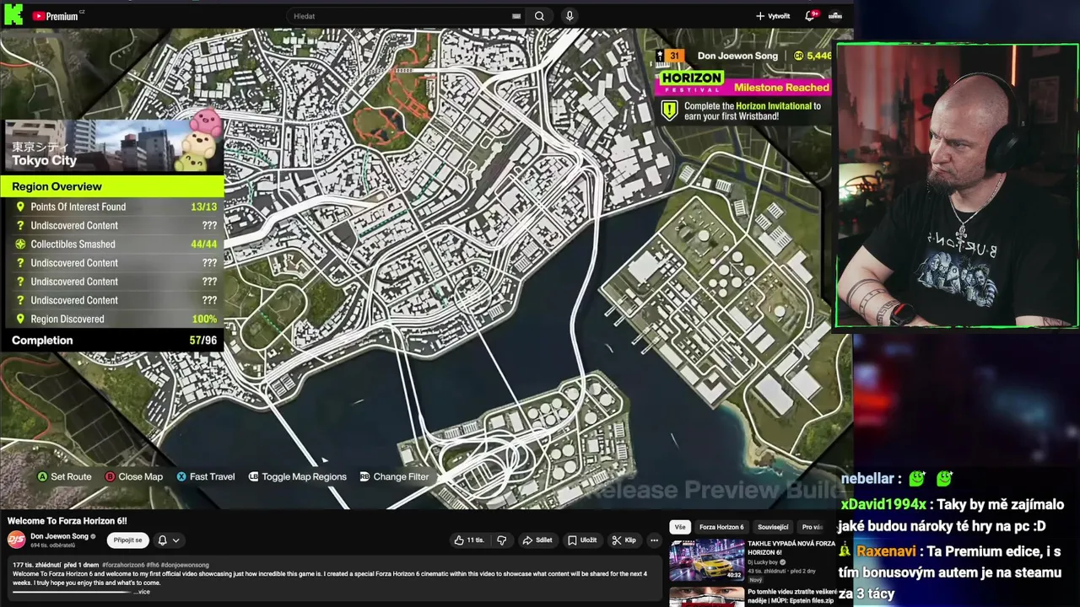Click the Horizon Festival milestone badge
This screenshot has height=607, width=1080.
click(x=692, y=82)
